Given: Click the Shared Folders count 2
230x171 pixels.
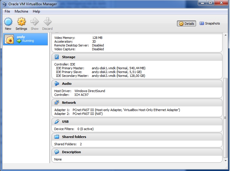Looking at the screenshot, I should [x=81, y=144].
